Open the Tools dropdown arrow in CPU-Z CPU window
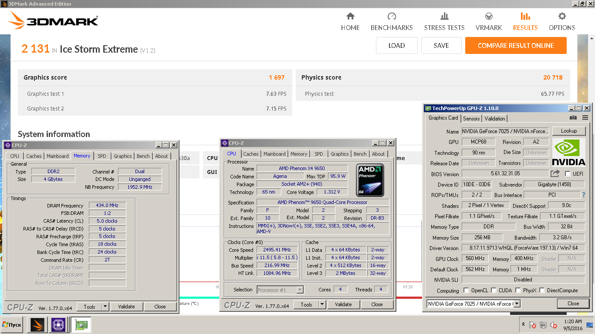 (x=322, y=304)
